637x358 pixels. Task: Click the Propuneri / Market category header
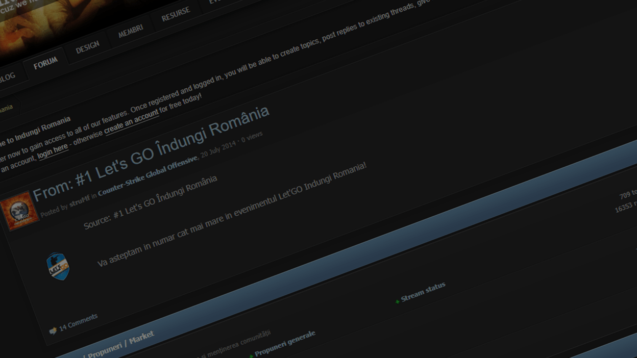click(120, 345)
